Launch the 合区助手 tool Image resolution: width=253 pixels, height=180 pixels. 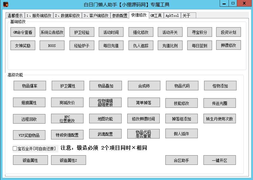click(x=181, y=160)
